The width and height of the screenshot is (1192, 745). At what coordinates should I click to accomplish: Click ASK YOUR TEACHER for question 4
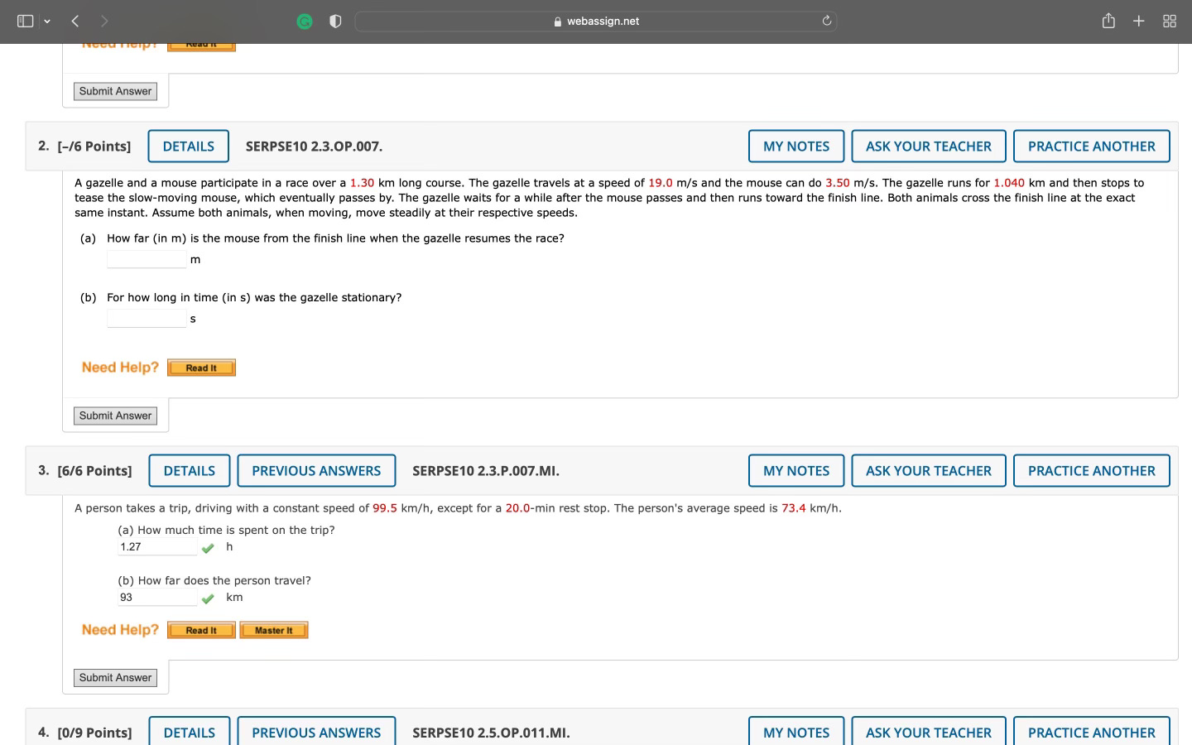click(x=928, y=732)
